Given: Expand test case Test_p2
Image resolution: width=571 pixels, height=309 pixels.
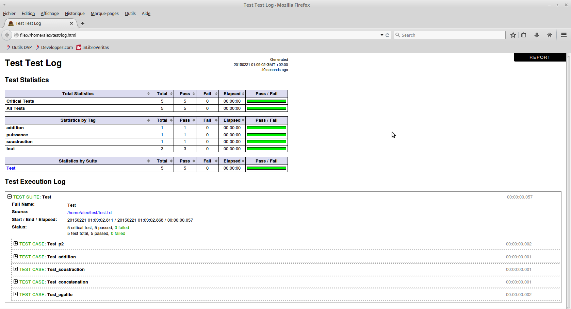Looking at the screenshot, I should pos(16,244).
